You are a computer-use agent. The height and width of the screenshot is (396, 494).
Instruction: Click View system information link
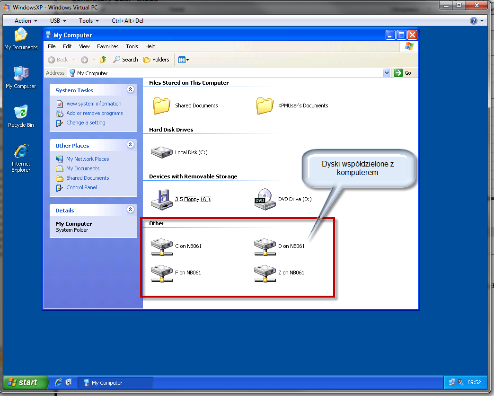[94, 104]
